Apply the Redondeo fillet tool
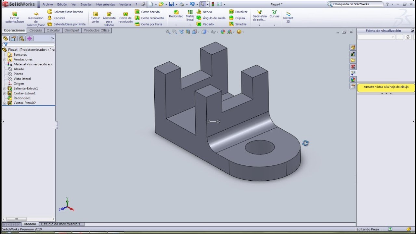This screenshot has height=234, width=416. (x=176, y=14)
